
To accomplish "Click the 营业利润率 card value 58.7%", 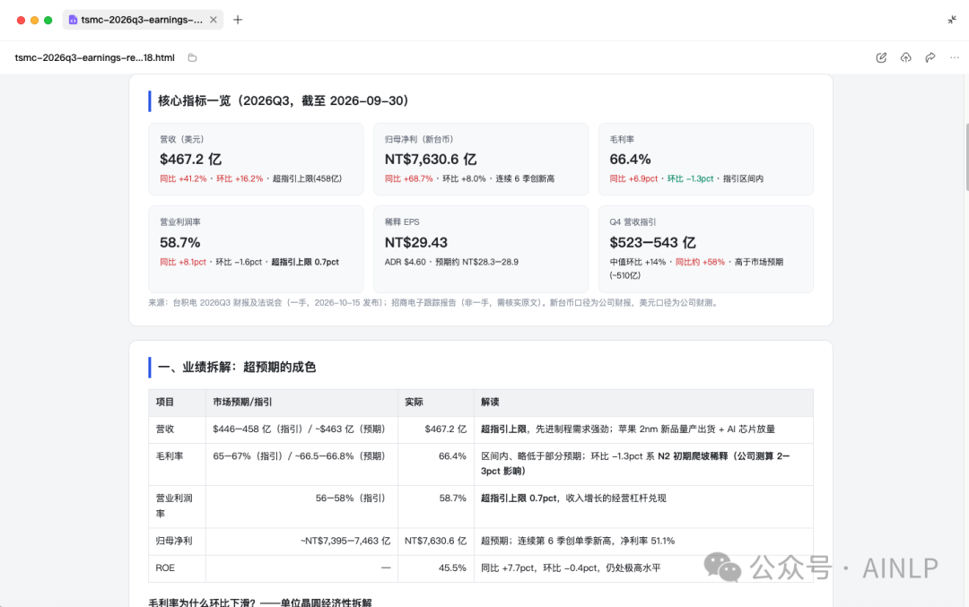I will [179, 242].
